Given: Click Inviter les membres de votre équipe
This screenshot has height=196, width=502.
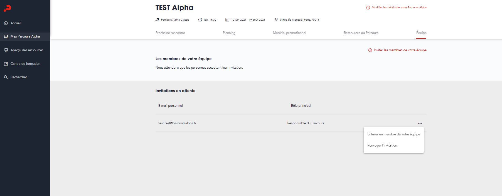Looking at the screenshot, I should 400,50.
